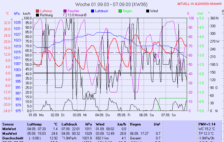Click the km/h axis unit label
The width and height of the screenshot is (224, 142).
click(27, 14)
